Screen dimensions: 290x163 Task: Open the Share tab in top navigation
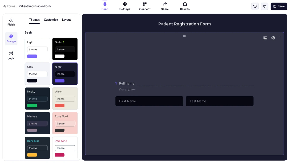point(165,6)
